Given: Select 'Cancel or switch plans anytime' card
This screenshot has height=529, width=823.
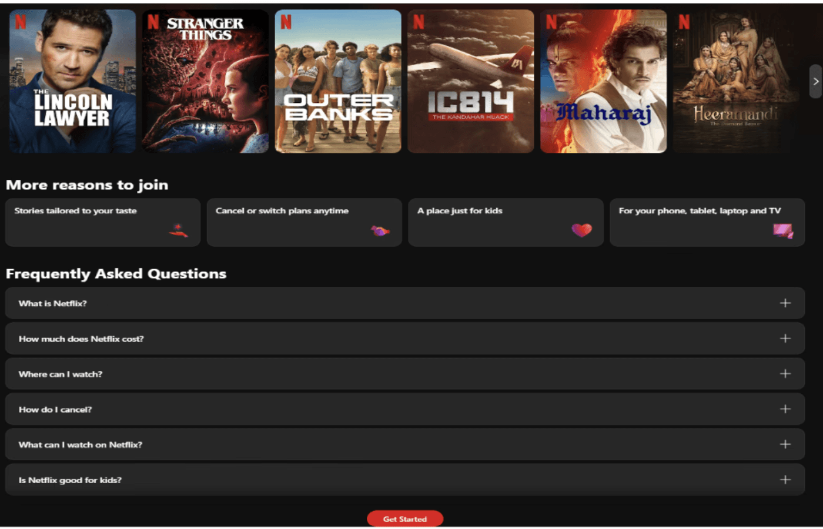Looking at the screenshot, I should click(x=305, y=222).
